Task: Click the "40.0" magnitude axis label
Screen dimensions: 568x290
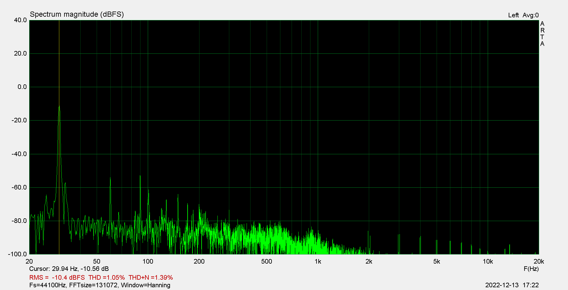Action: point(20,20)
